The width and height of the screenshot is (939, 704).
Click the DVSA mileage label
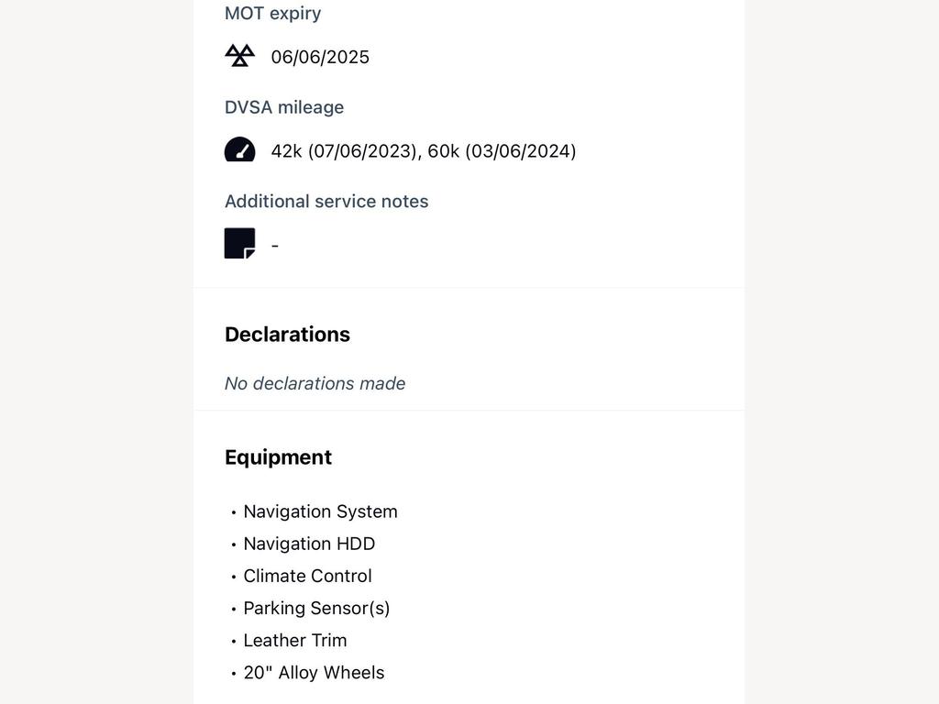tap(284, 107)
